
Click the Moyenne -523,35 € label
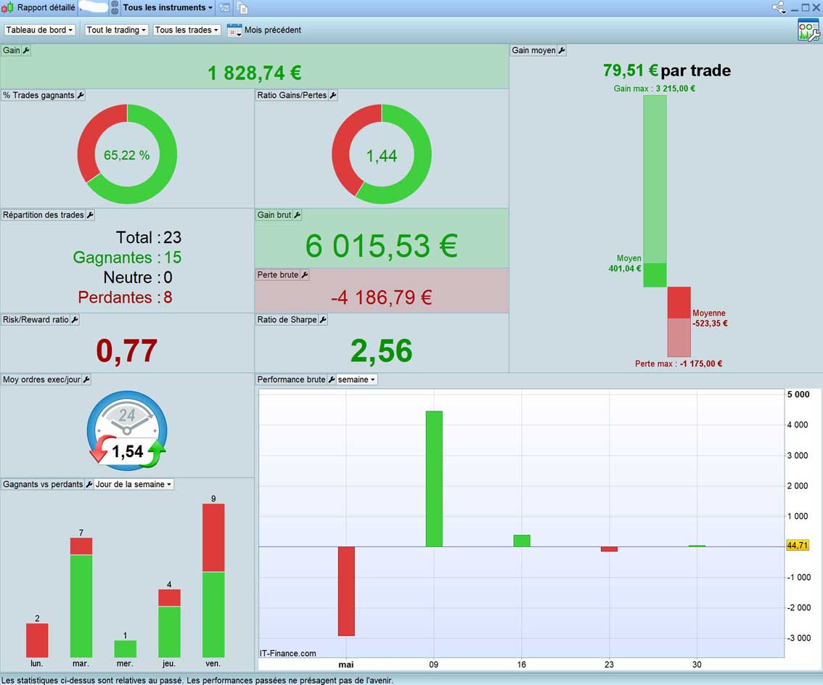click(x=710, y=318)
